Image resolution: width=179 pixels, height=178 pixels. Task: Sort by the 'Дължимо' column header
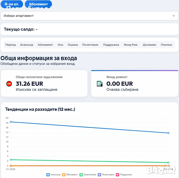pyautogui.click(x=149, y=45)
